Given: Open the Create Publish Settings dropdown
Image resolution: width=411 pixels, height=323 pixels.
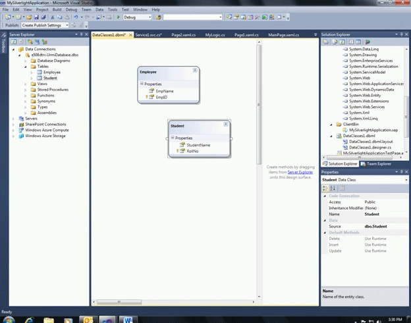Looking at the screenshot, I should pos(67,25).
